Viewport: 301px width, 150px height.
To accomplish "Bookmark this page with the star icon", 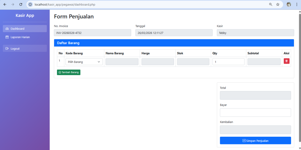I will pyautogui.click(x=278, y=4).
